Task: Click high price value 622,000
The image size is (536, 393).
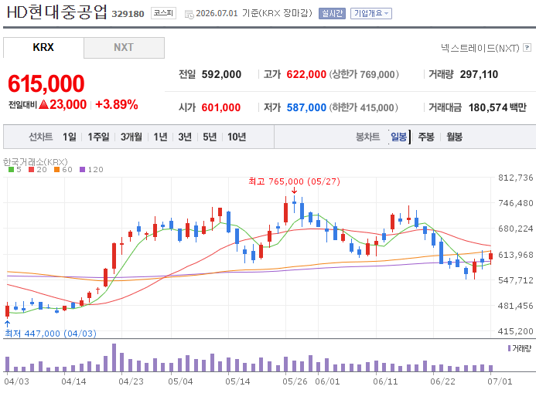Action: click(x=306, y=74)
